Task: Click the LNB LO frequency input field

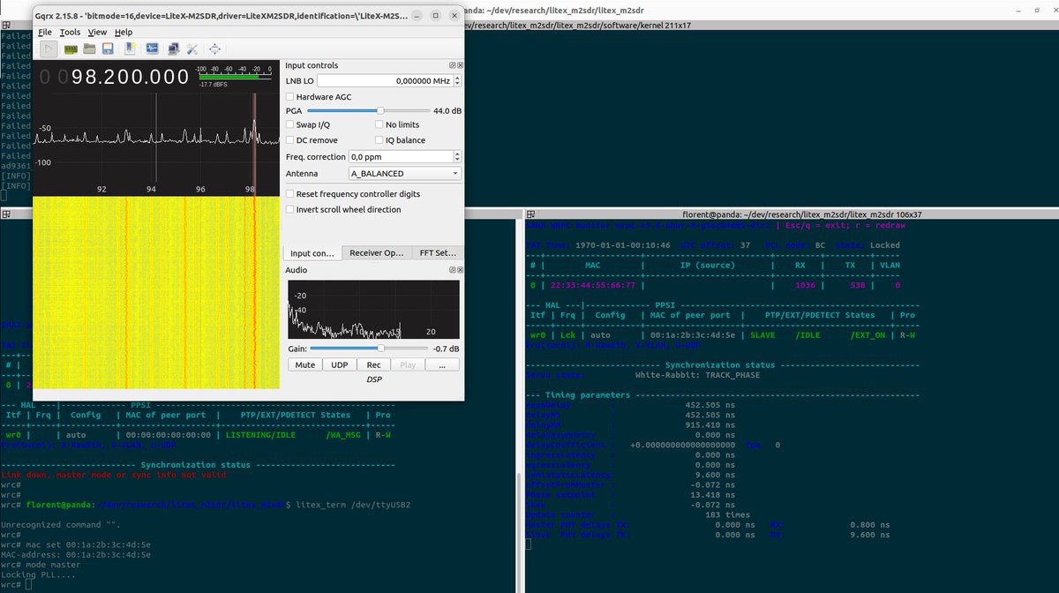Action: pyautogui.click(x=385, y=80)
